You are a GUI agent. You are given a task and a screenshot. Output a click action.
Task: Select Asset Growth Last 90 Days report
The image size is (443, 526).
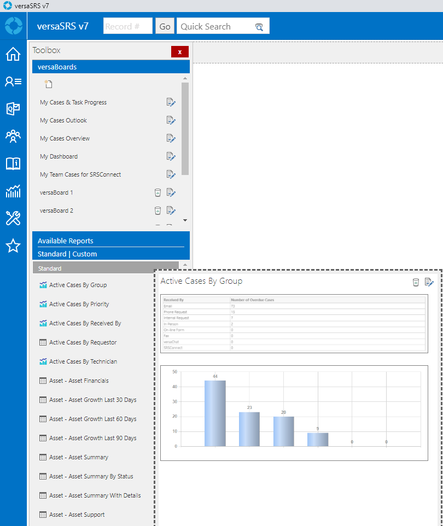(92, 438)
